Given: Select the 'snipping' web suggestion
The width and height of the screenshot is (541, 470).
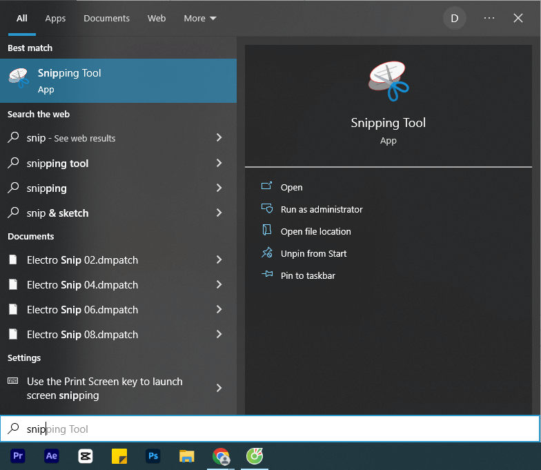Looking at the screenshot, I should point(119,188).
